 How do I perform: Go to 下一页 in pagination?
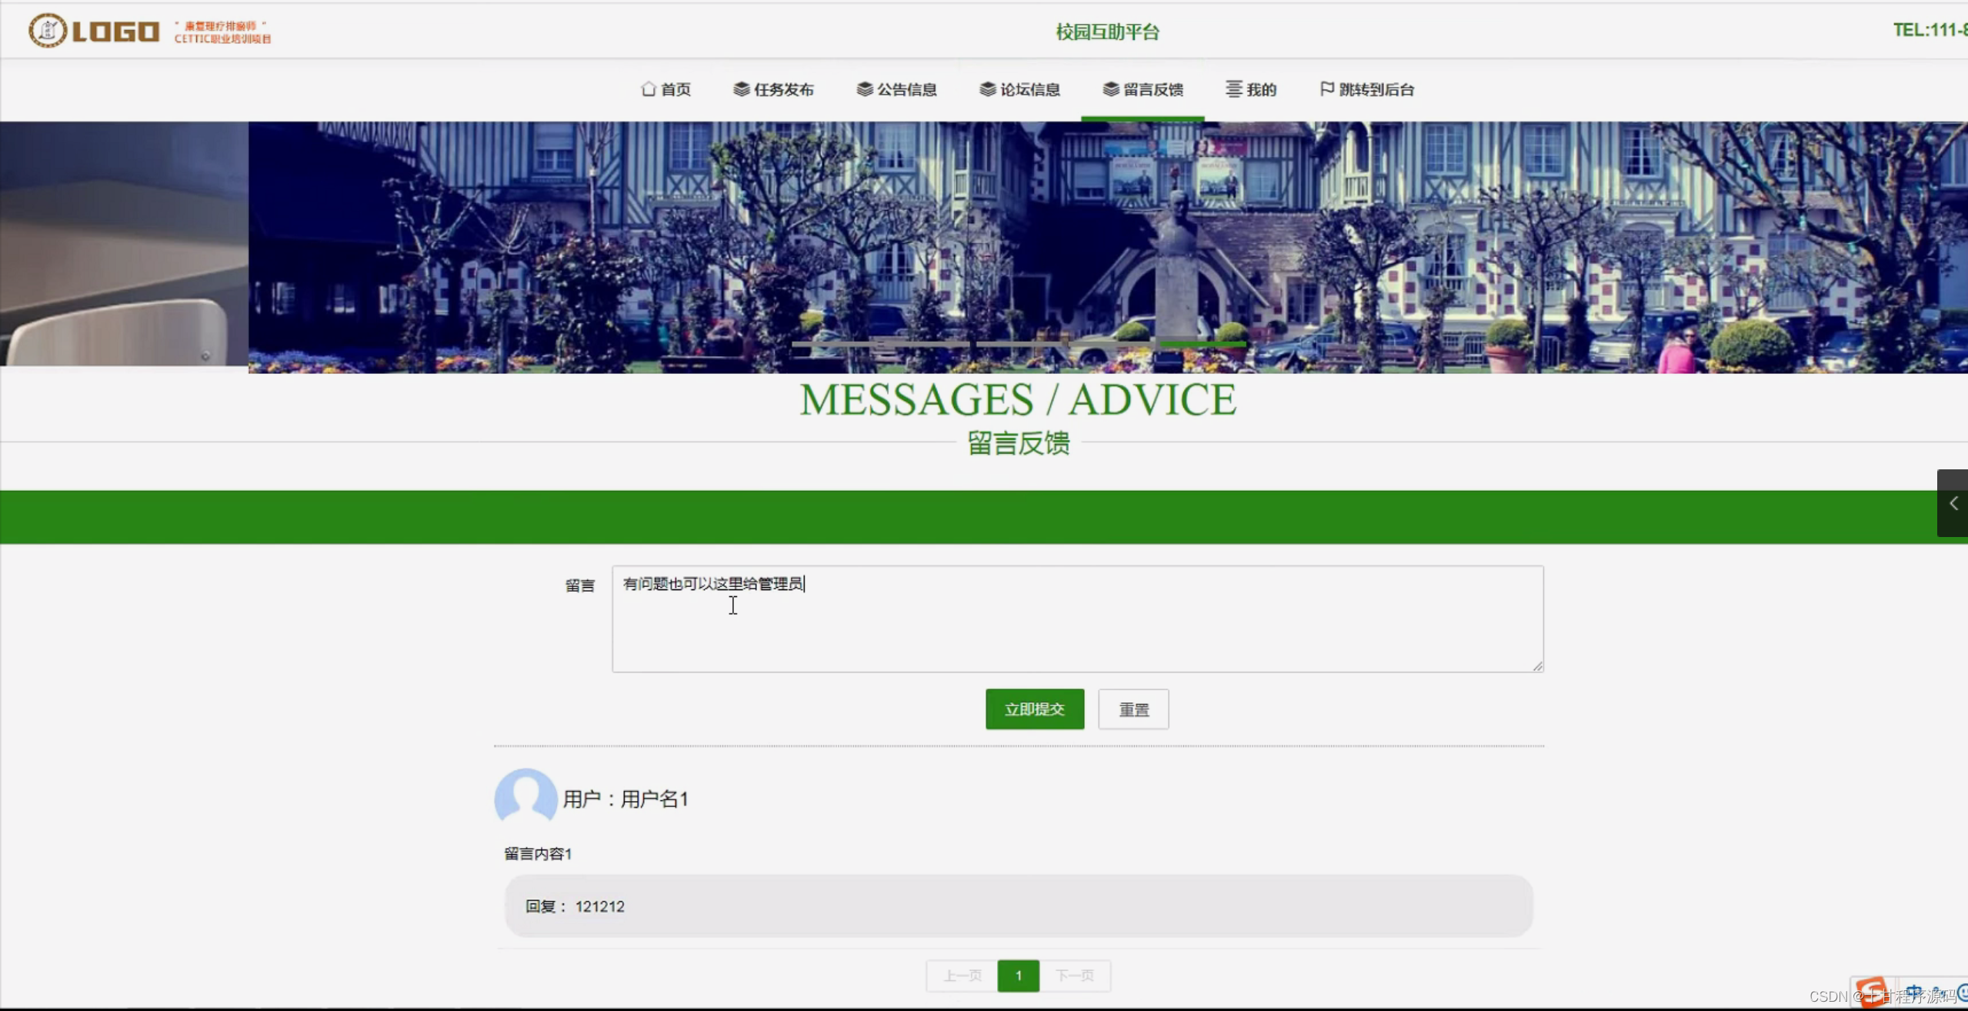(1076, 975)
